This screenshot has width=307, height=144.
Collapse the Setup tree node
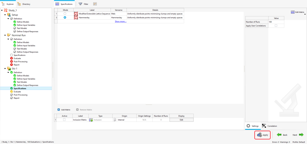click(5, 15)
